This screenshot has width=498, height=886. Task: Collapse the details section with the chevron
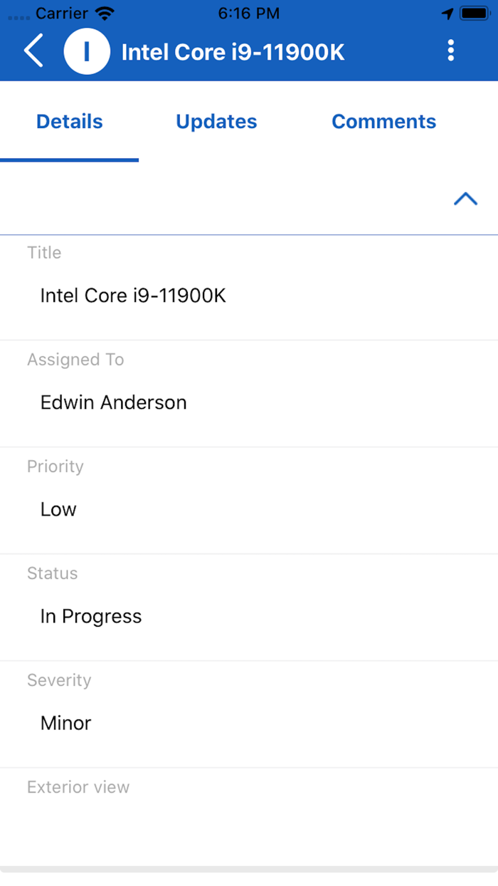(466, 199)
